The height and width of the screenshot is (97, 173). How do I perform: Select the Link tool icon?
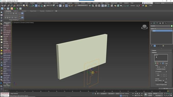tap(8, 6)
